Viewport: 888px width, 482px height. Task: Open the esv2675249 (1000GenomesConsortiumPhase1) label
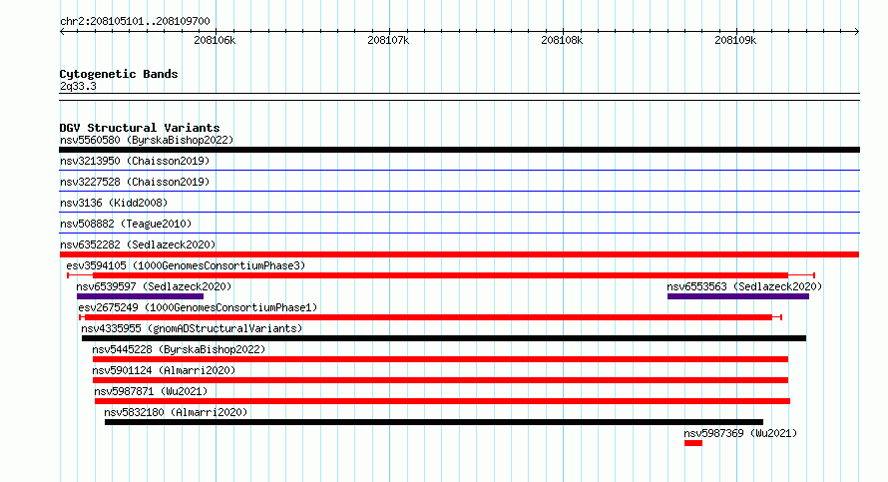[198, 307]
